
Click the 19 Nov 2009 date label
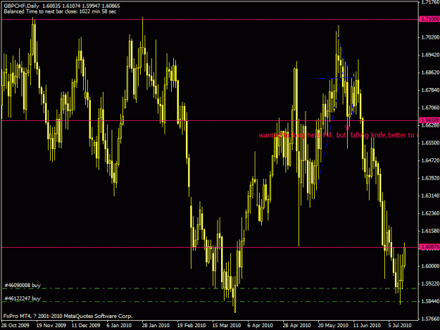[51, 326]
